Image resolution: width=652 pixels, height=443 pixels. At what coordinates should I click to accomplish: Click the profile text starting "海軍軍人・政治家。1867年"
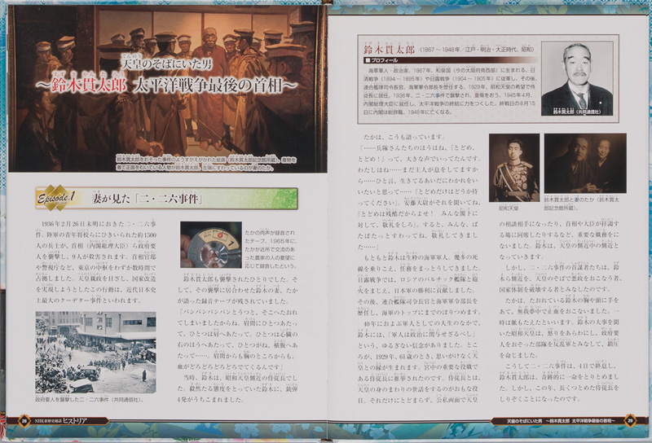(x=449, y=90)
